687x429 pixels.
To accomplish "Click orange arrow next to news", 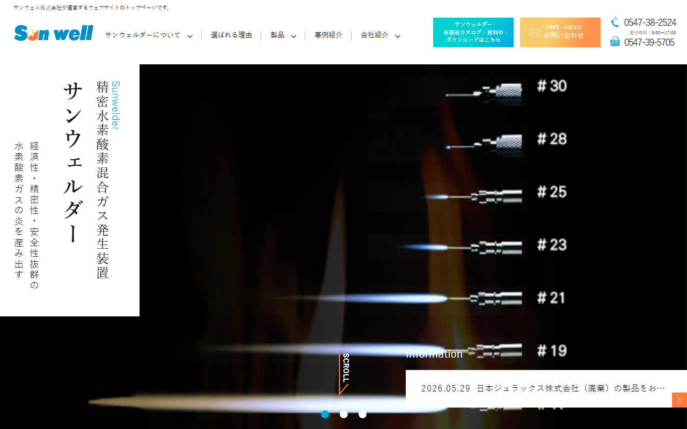I will (679, 400).
